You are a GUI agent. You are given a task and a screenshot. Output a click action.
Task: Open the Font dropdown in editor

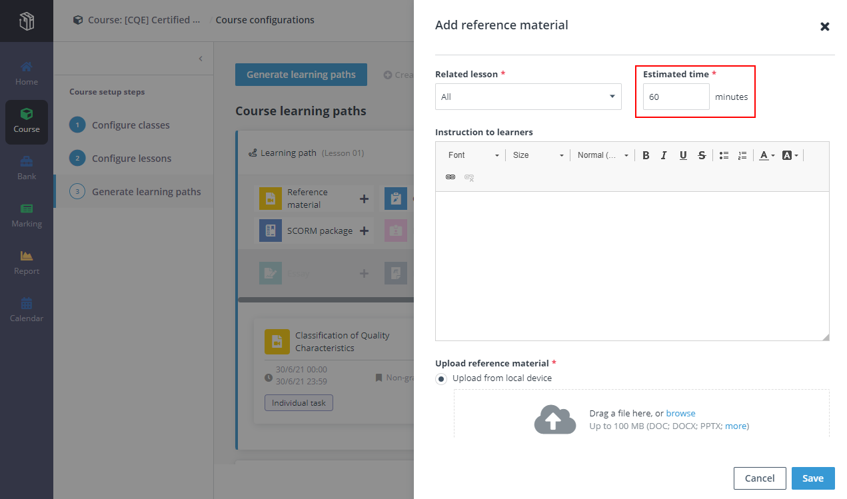pos(473,155)
